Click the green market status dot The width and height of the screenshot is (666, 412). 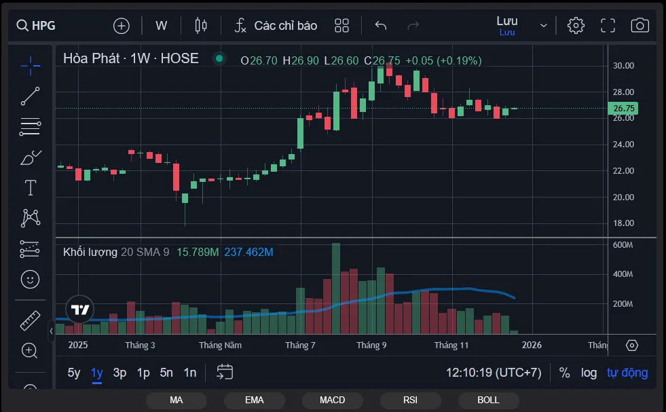[219, 58]
